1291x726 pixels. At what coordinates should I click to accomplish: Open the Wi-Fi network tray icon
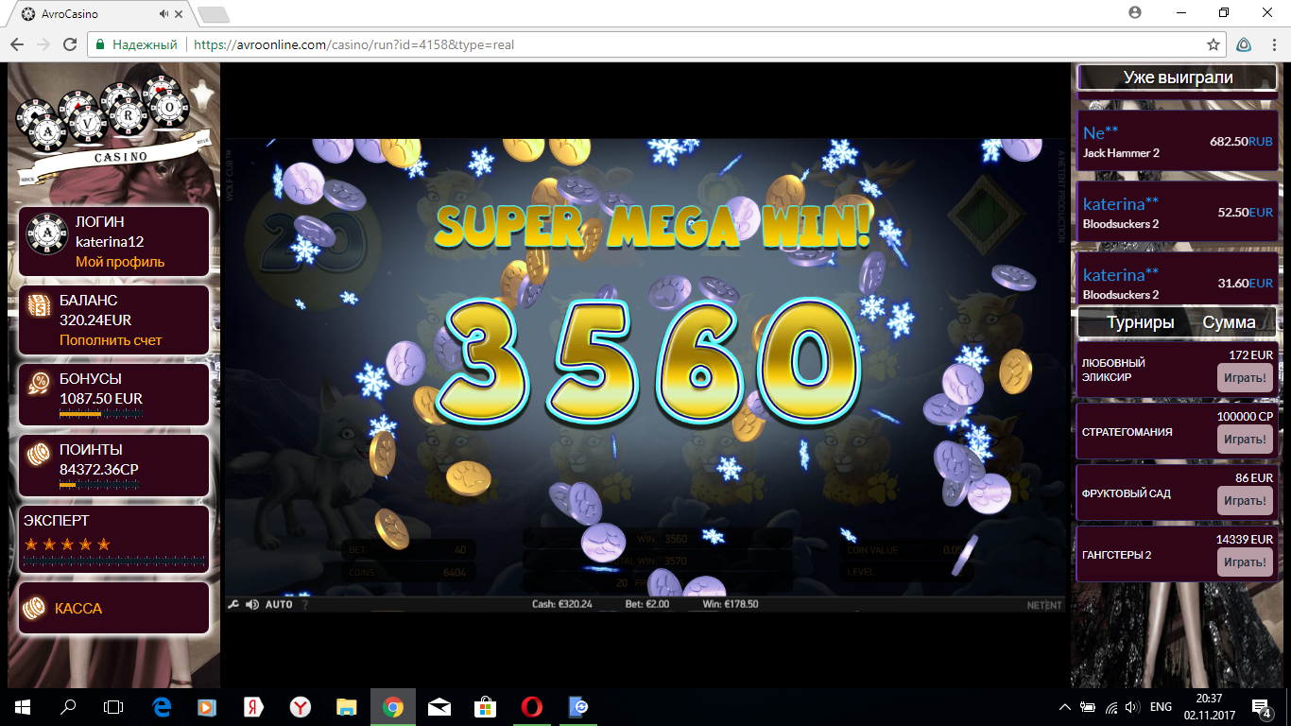coord(1111,707)
